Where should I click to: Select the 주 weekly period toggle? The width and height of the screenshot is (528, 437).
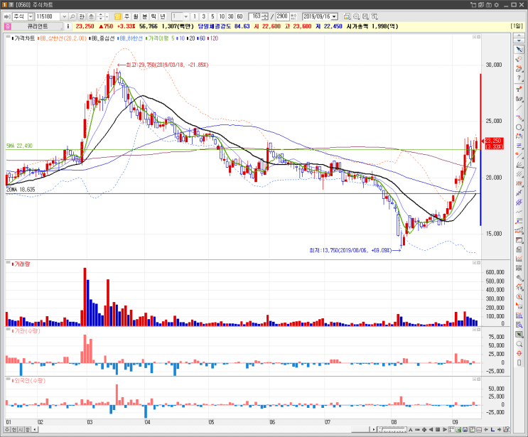pos(126,16)
